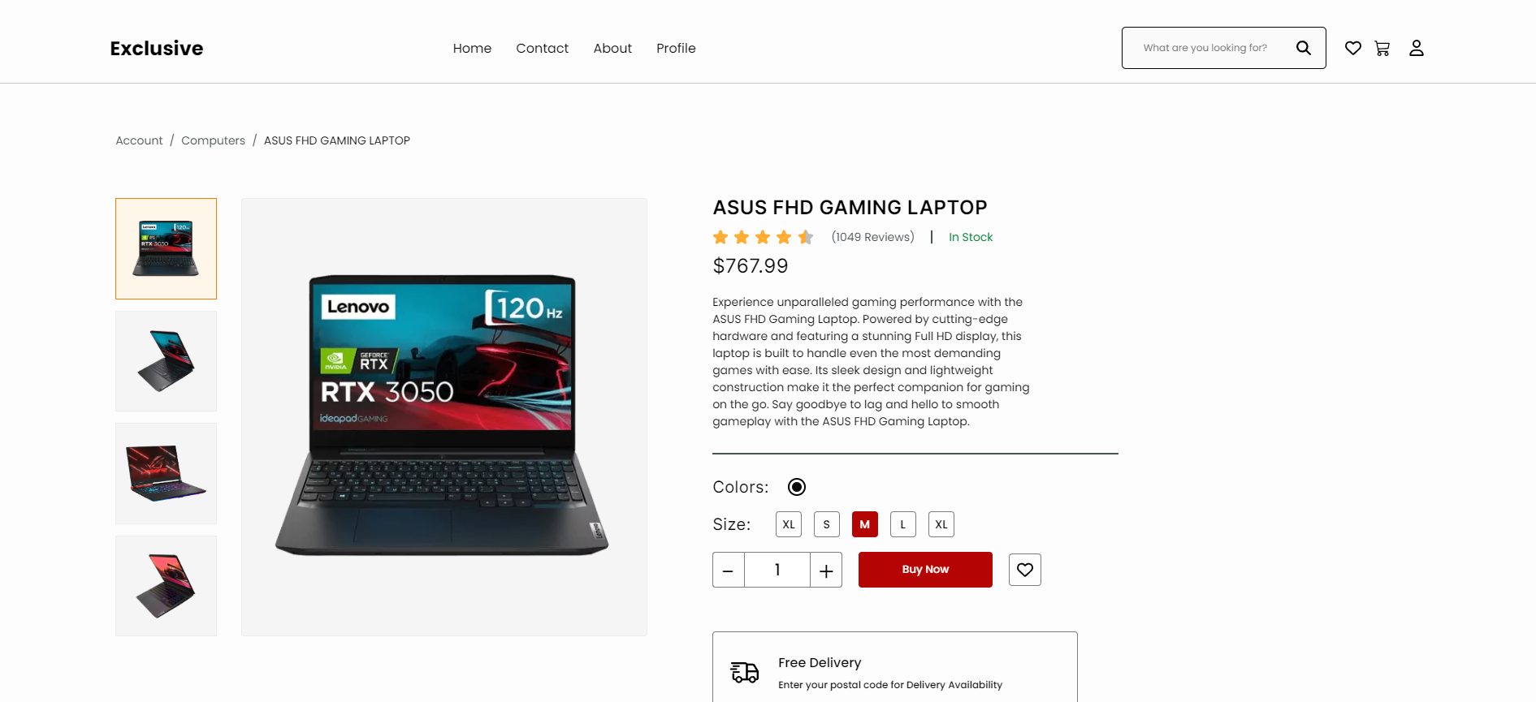The height and width of the screenshot is (702, 1536).
Task: Focus the 'What are you looking for?' search field
Action: [x=1205, y=48]
